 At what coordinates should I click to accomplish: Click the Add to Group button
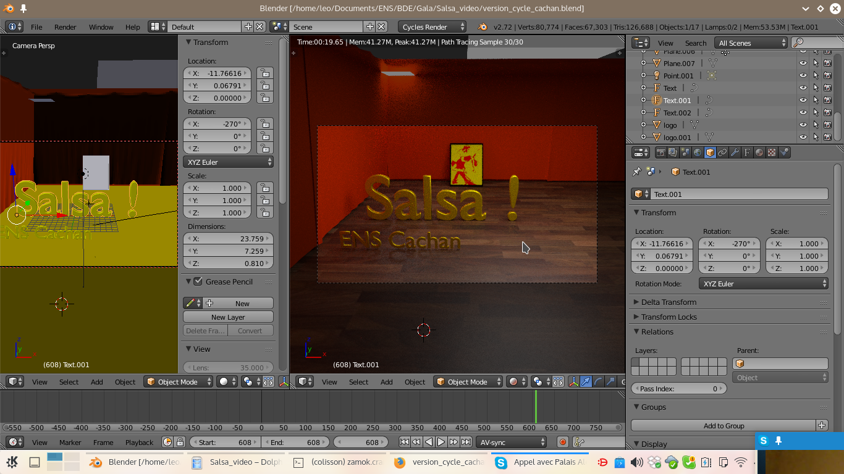(724, 425)
